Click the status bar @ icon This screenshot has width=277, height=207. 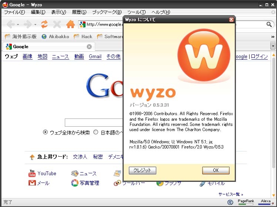(230, 202)
